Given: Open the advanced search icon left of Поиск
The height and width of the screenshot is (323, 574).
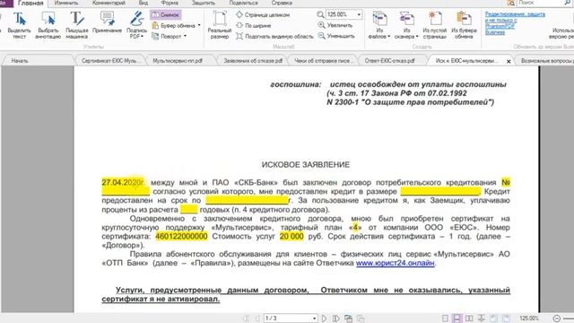Looking at the screenshot, I should [x=511, y=3].
